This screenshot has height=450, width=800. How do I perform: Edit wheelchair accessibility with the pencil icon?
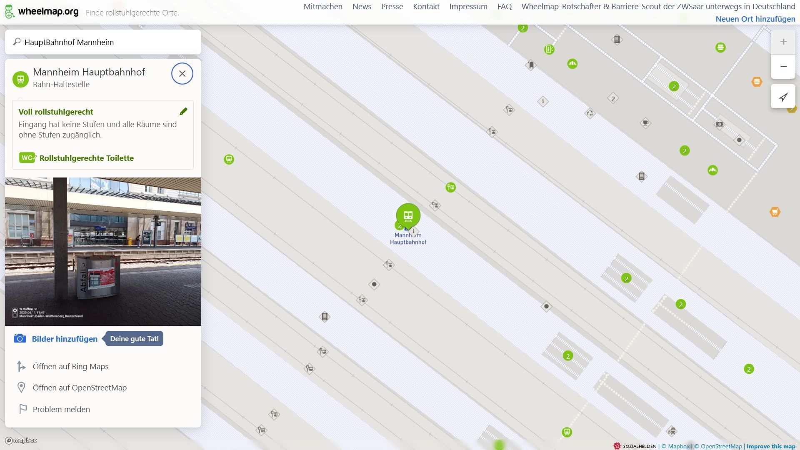coord(183,111)
